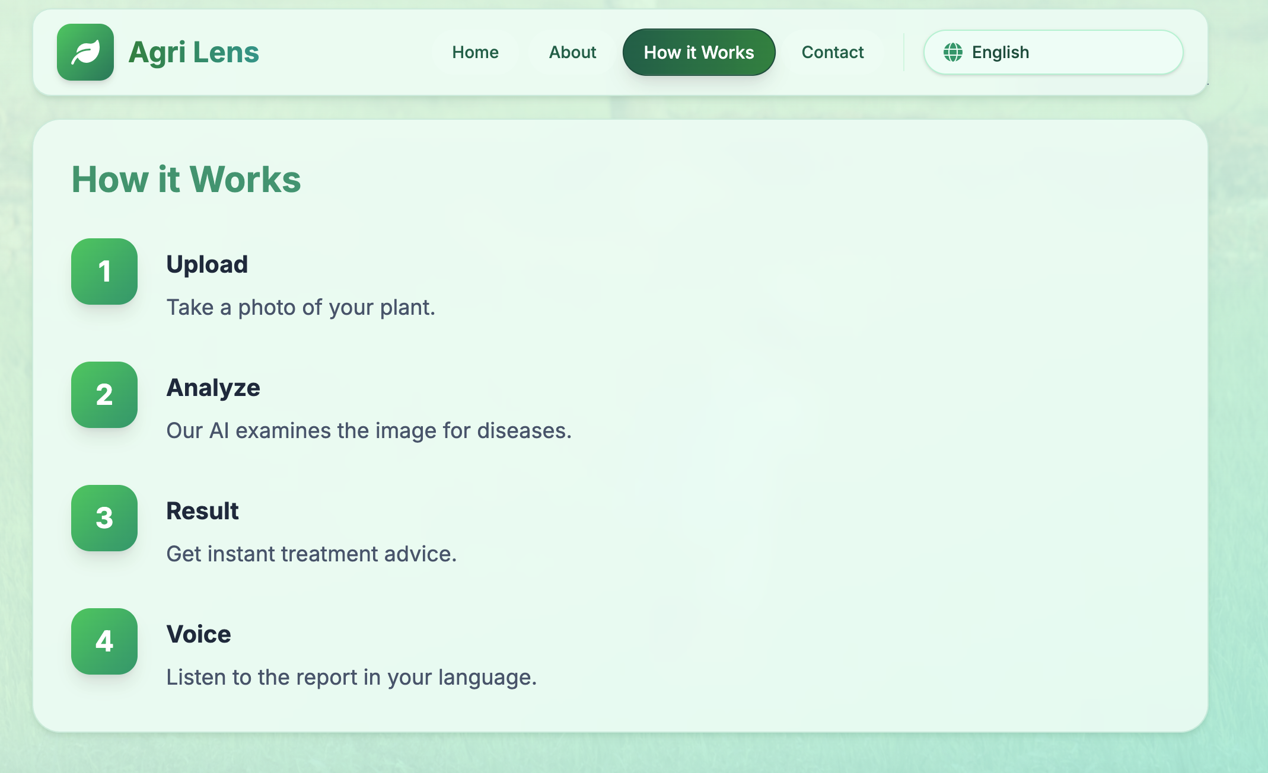Open the English language dropdown
The height and width of the screenshot is (773, 1268).
point(1053,52)
